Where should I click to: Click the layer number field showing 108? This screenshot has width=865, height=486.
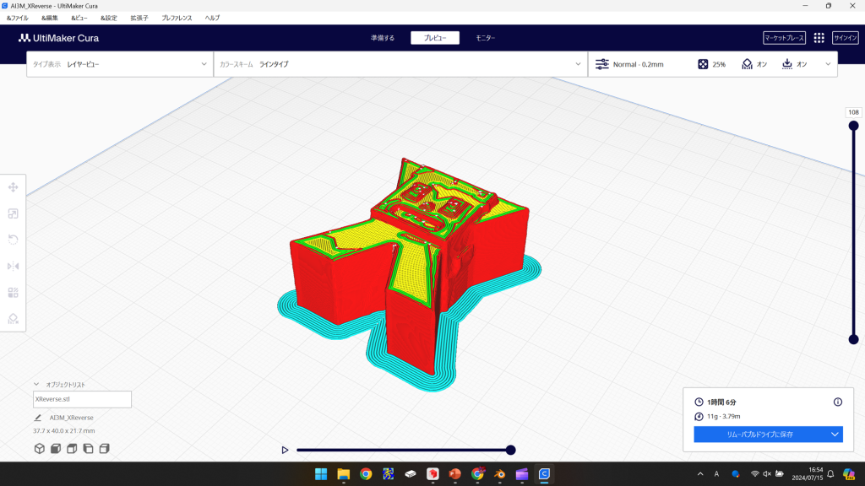click(853, 112)
